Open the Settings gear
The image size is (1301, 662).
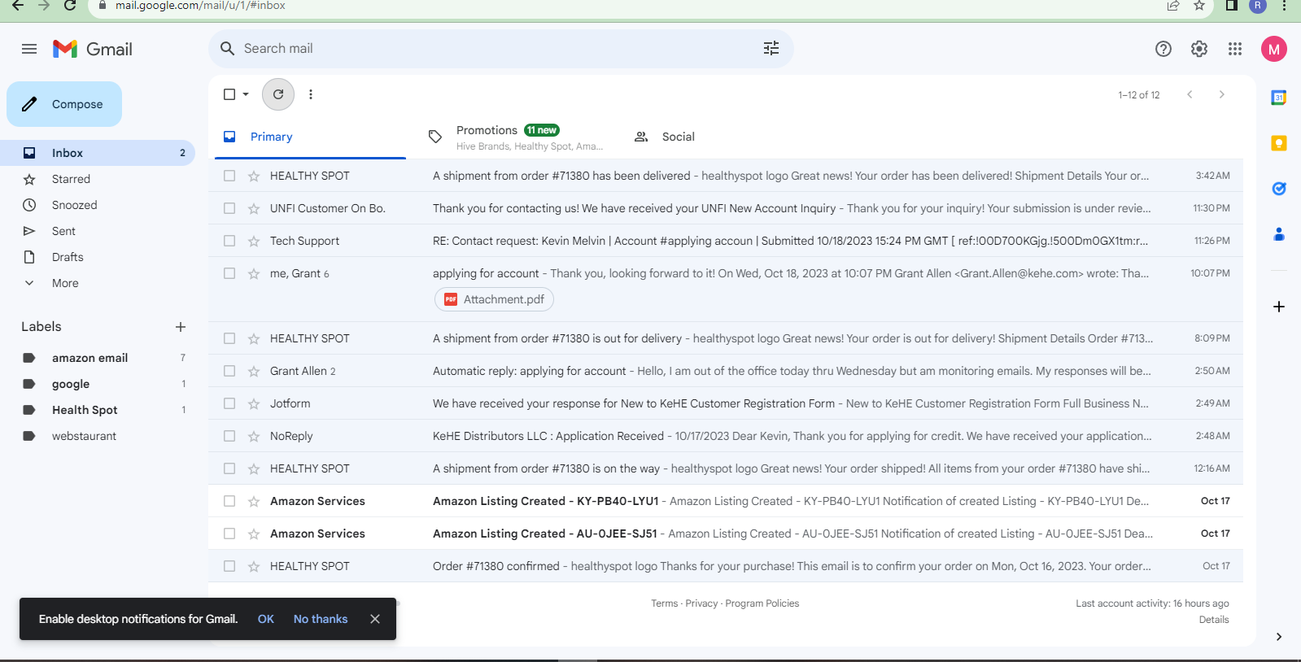click(1199, 49)
